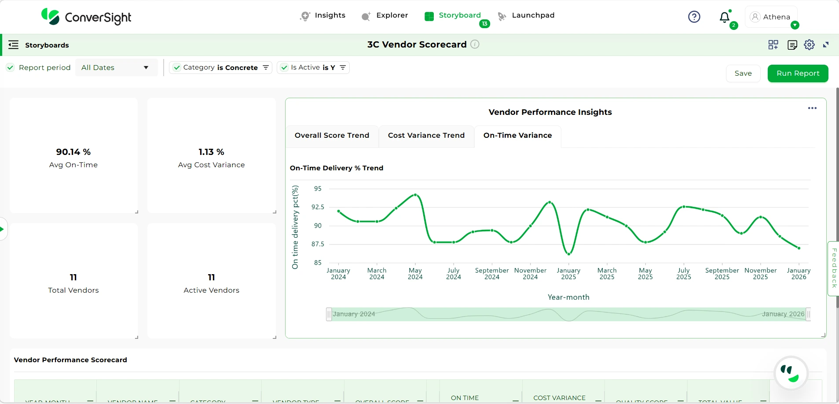839x404 pixels.
Task: Open the All Dates dropdown
Action: pyautogui.click(x=117, y=67)
